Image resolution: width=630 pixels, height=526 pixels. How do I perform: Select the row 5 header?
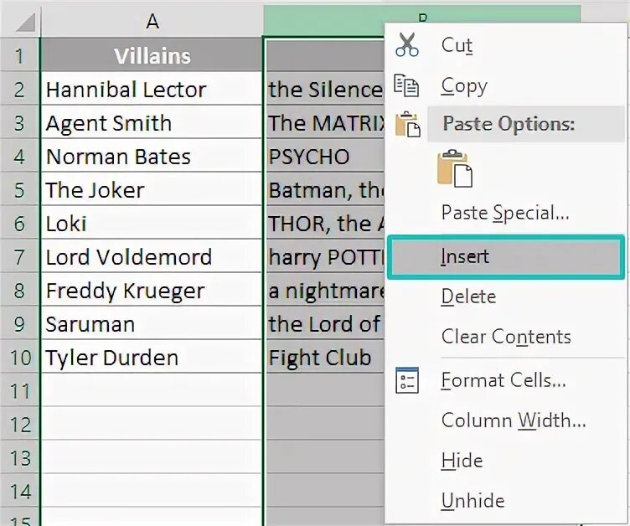[x=20, y=190]
